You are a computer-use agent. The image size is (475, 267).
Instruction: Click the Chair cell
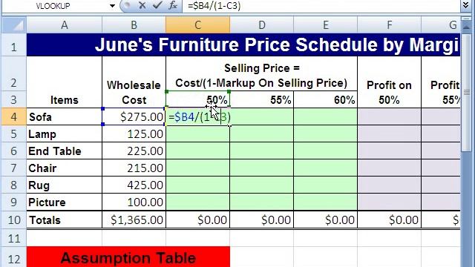(x=65, y=168)
